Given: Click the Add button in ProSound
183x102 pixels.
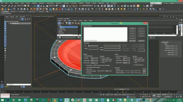Looking at the screenshot, I should point(132,28).
